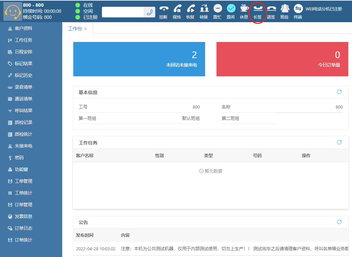
Task: Set status with the 置闲 idle icon
Action: tap(231, 9)
